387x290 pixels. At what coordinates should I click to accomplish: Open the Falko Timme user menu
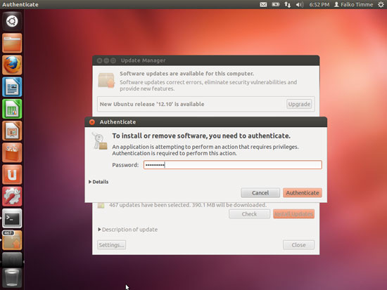click(x=353, y=4)
